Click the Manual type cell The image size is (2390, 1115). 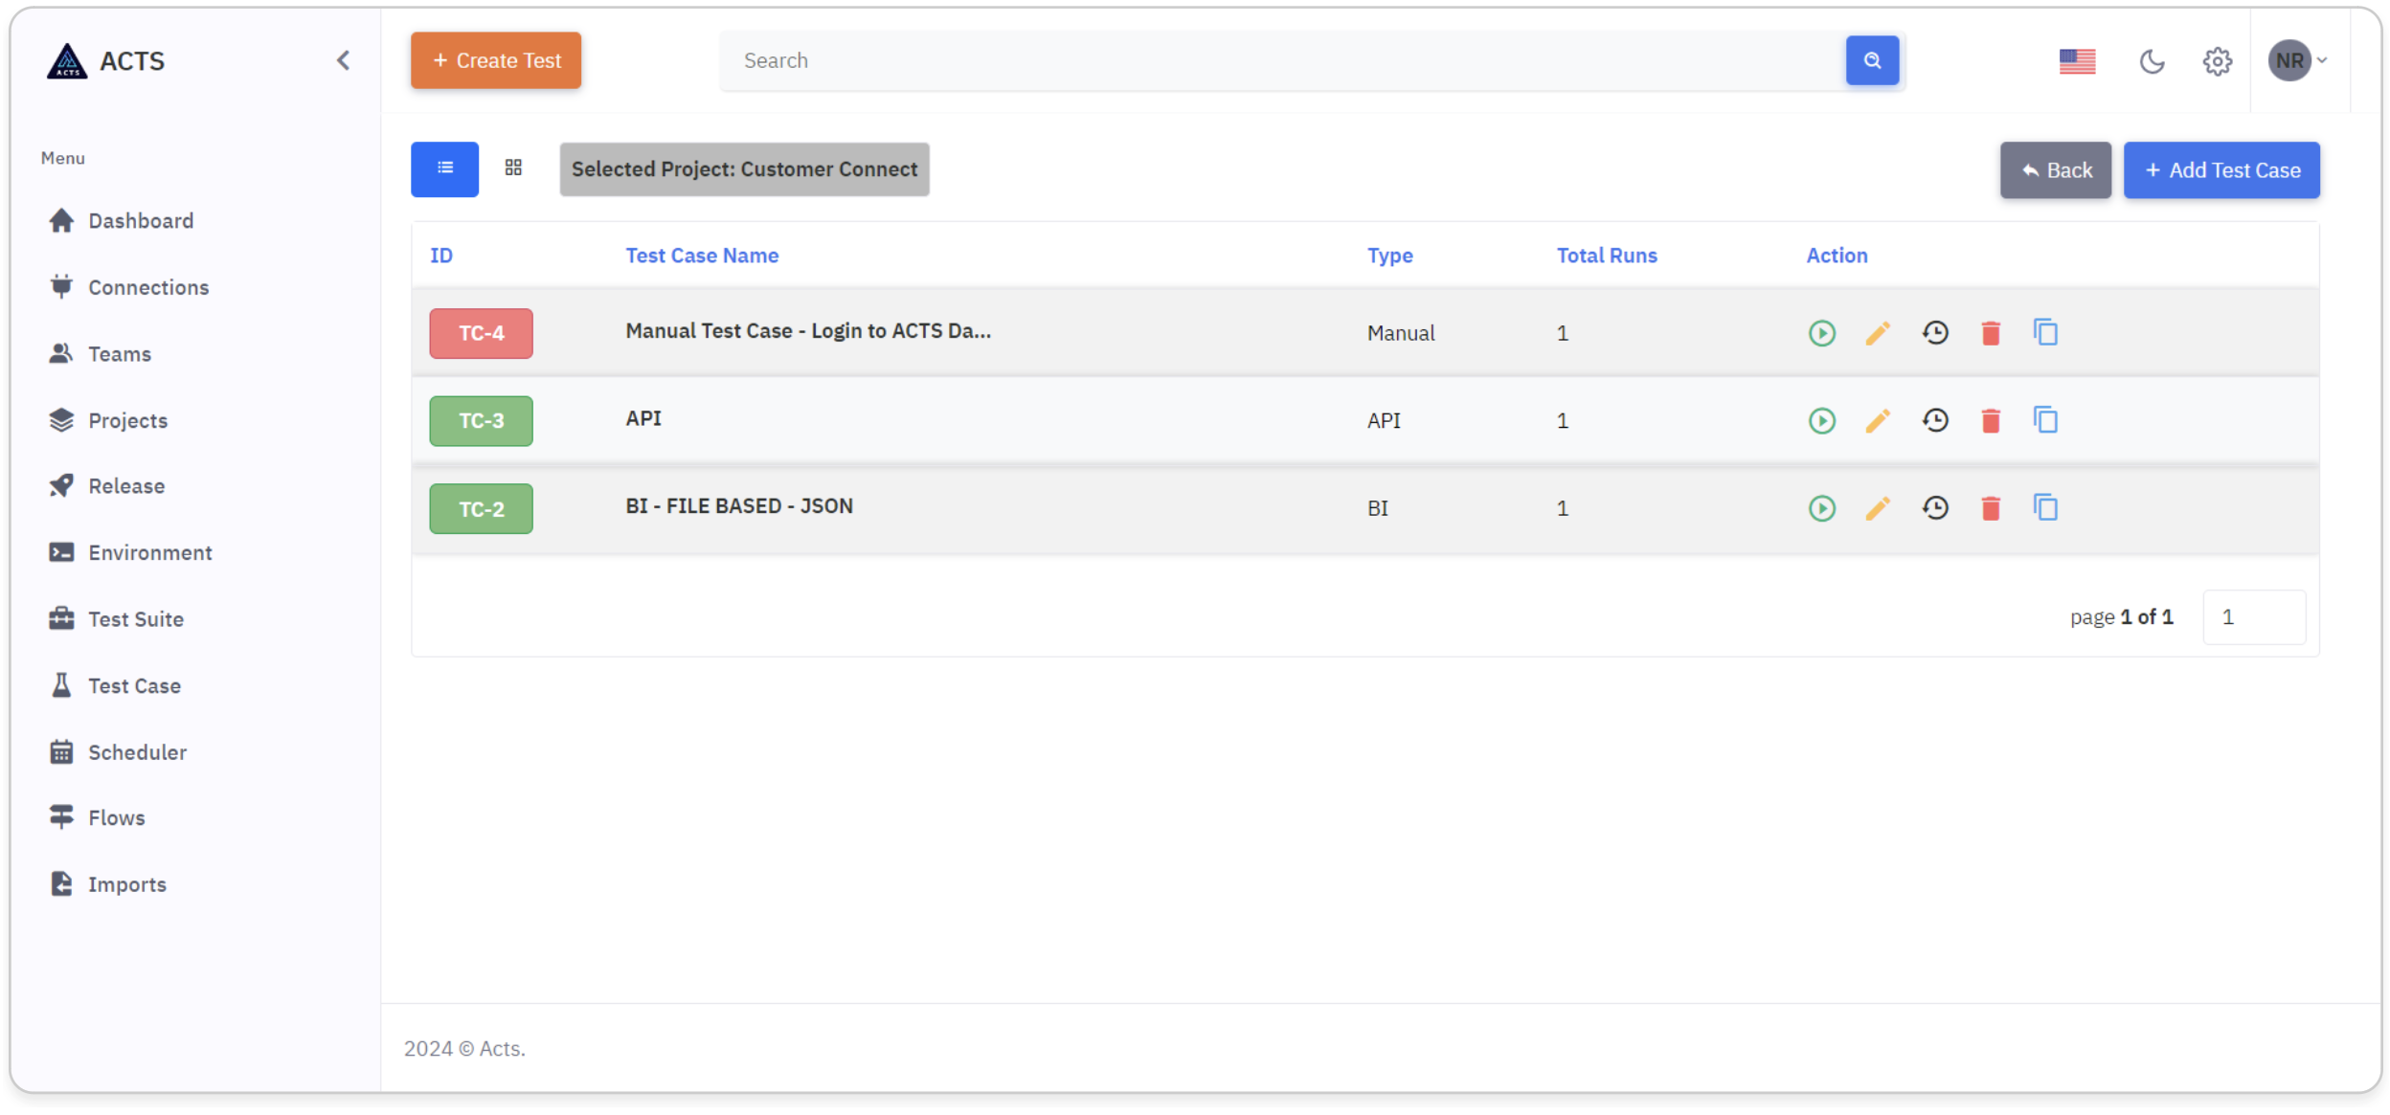(x=1400, y=333)
